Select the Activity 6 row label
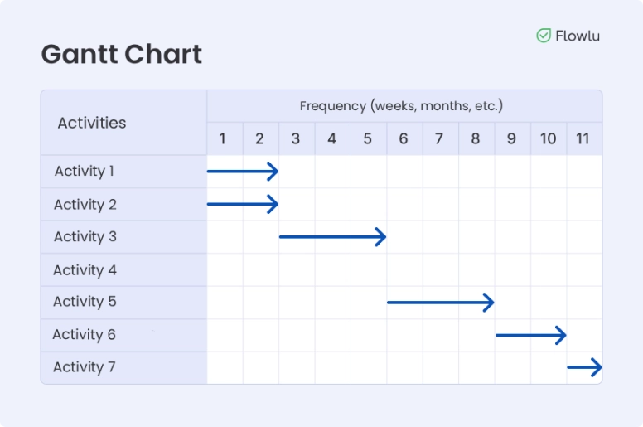 [85, 335]
